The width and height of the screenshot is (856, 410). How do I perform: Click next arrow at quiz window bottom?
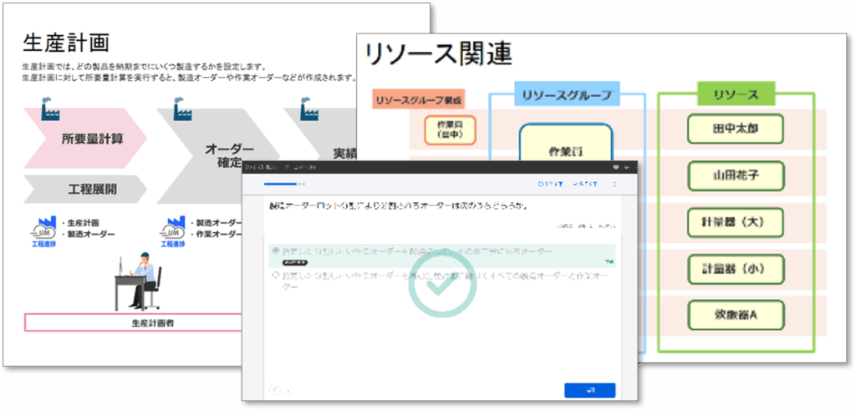tap(288, 390)
